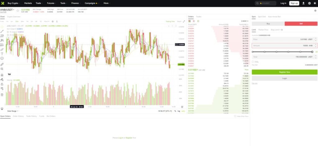Open the Date Range dropdown
Image resolution: width=318 pixels, height=146 pixels.
[x=13, y=111]
